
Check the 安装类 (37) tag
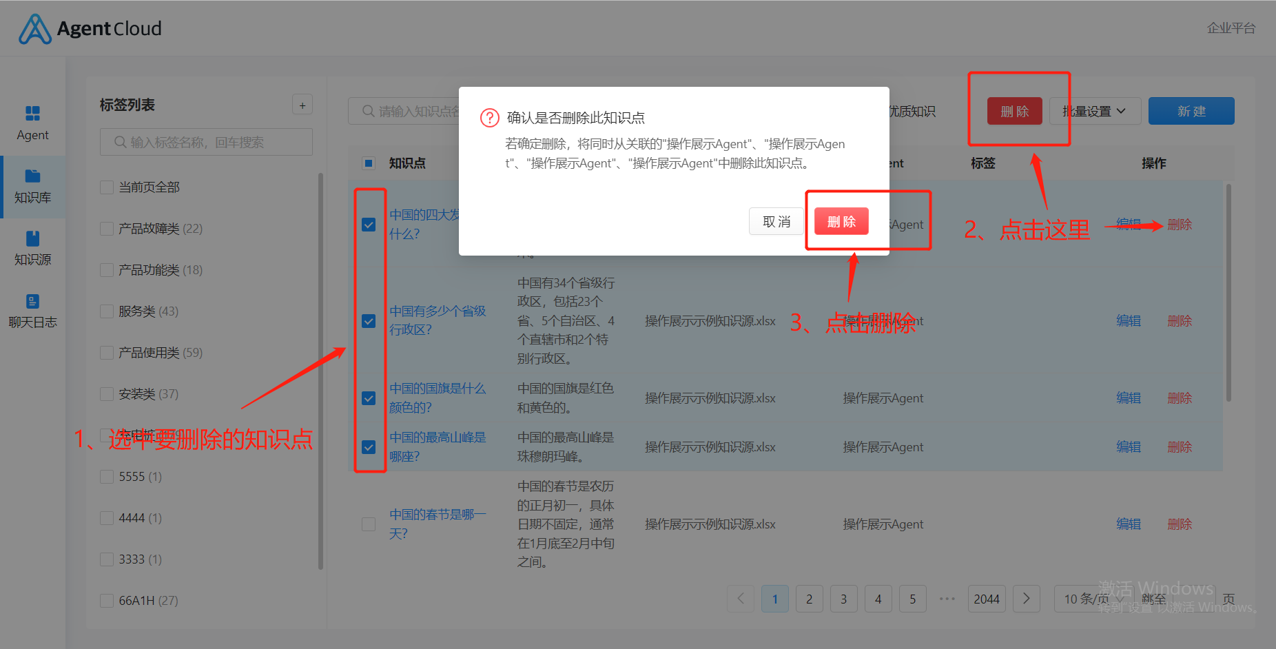tap(107, 394)
